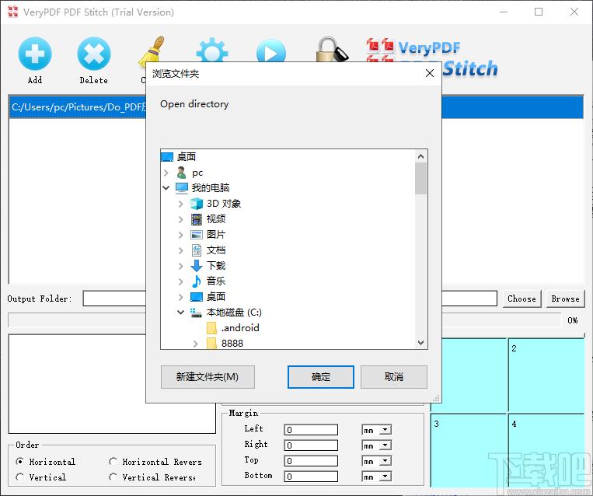Expand the 8888 folder chevron
Image resolution: width=593 pixels, height=496 pixels.
pyautogui.click(x=196, y=344)
